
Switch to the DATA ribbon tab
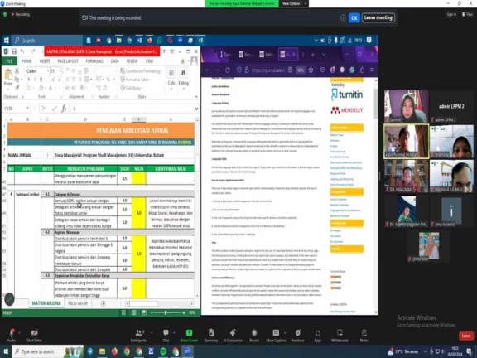114,61
